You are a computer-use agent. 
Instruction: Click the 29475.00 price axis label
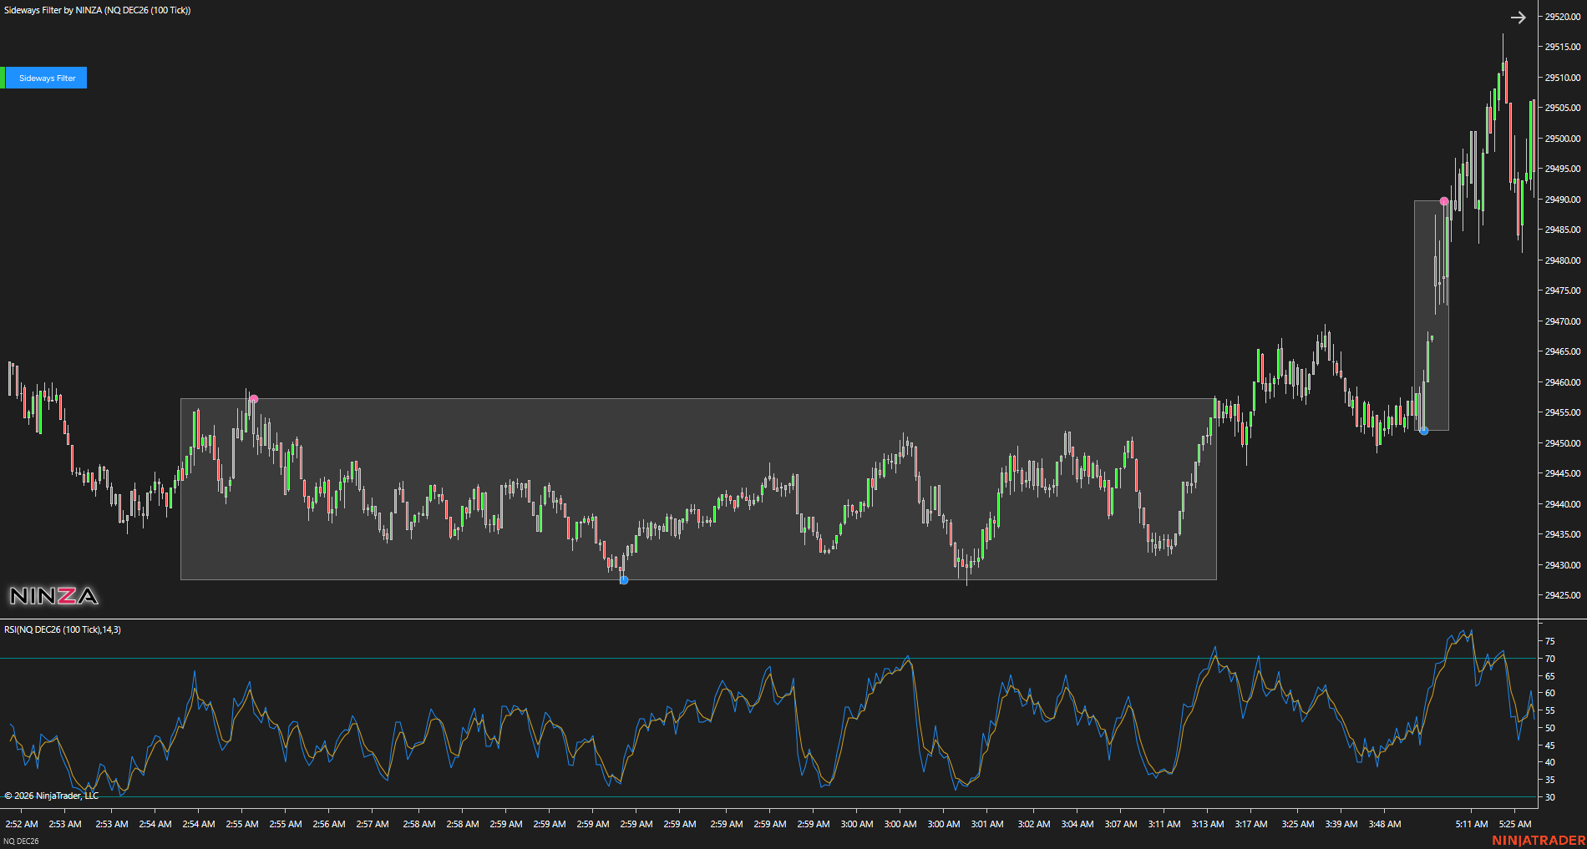(1563, 291)
